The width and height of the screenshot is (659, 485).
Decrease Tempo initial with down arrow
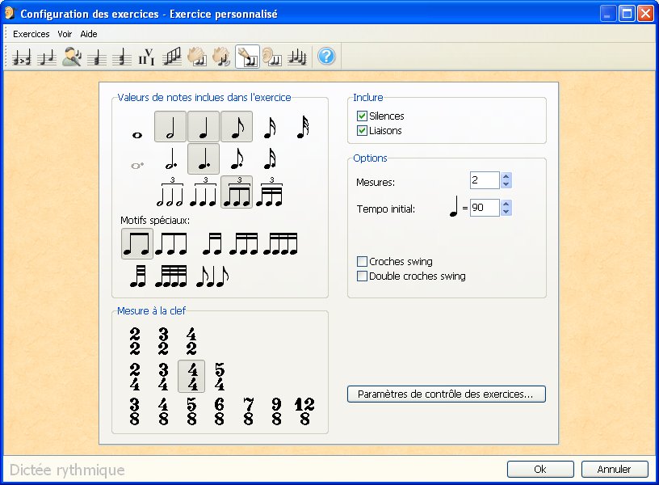click(x=506, y=212)
